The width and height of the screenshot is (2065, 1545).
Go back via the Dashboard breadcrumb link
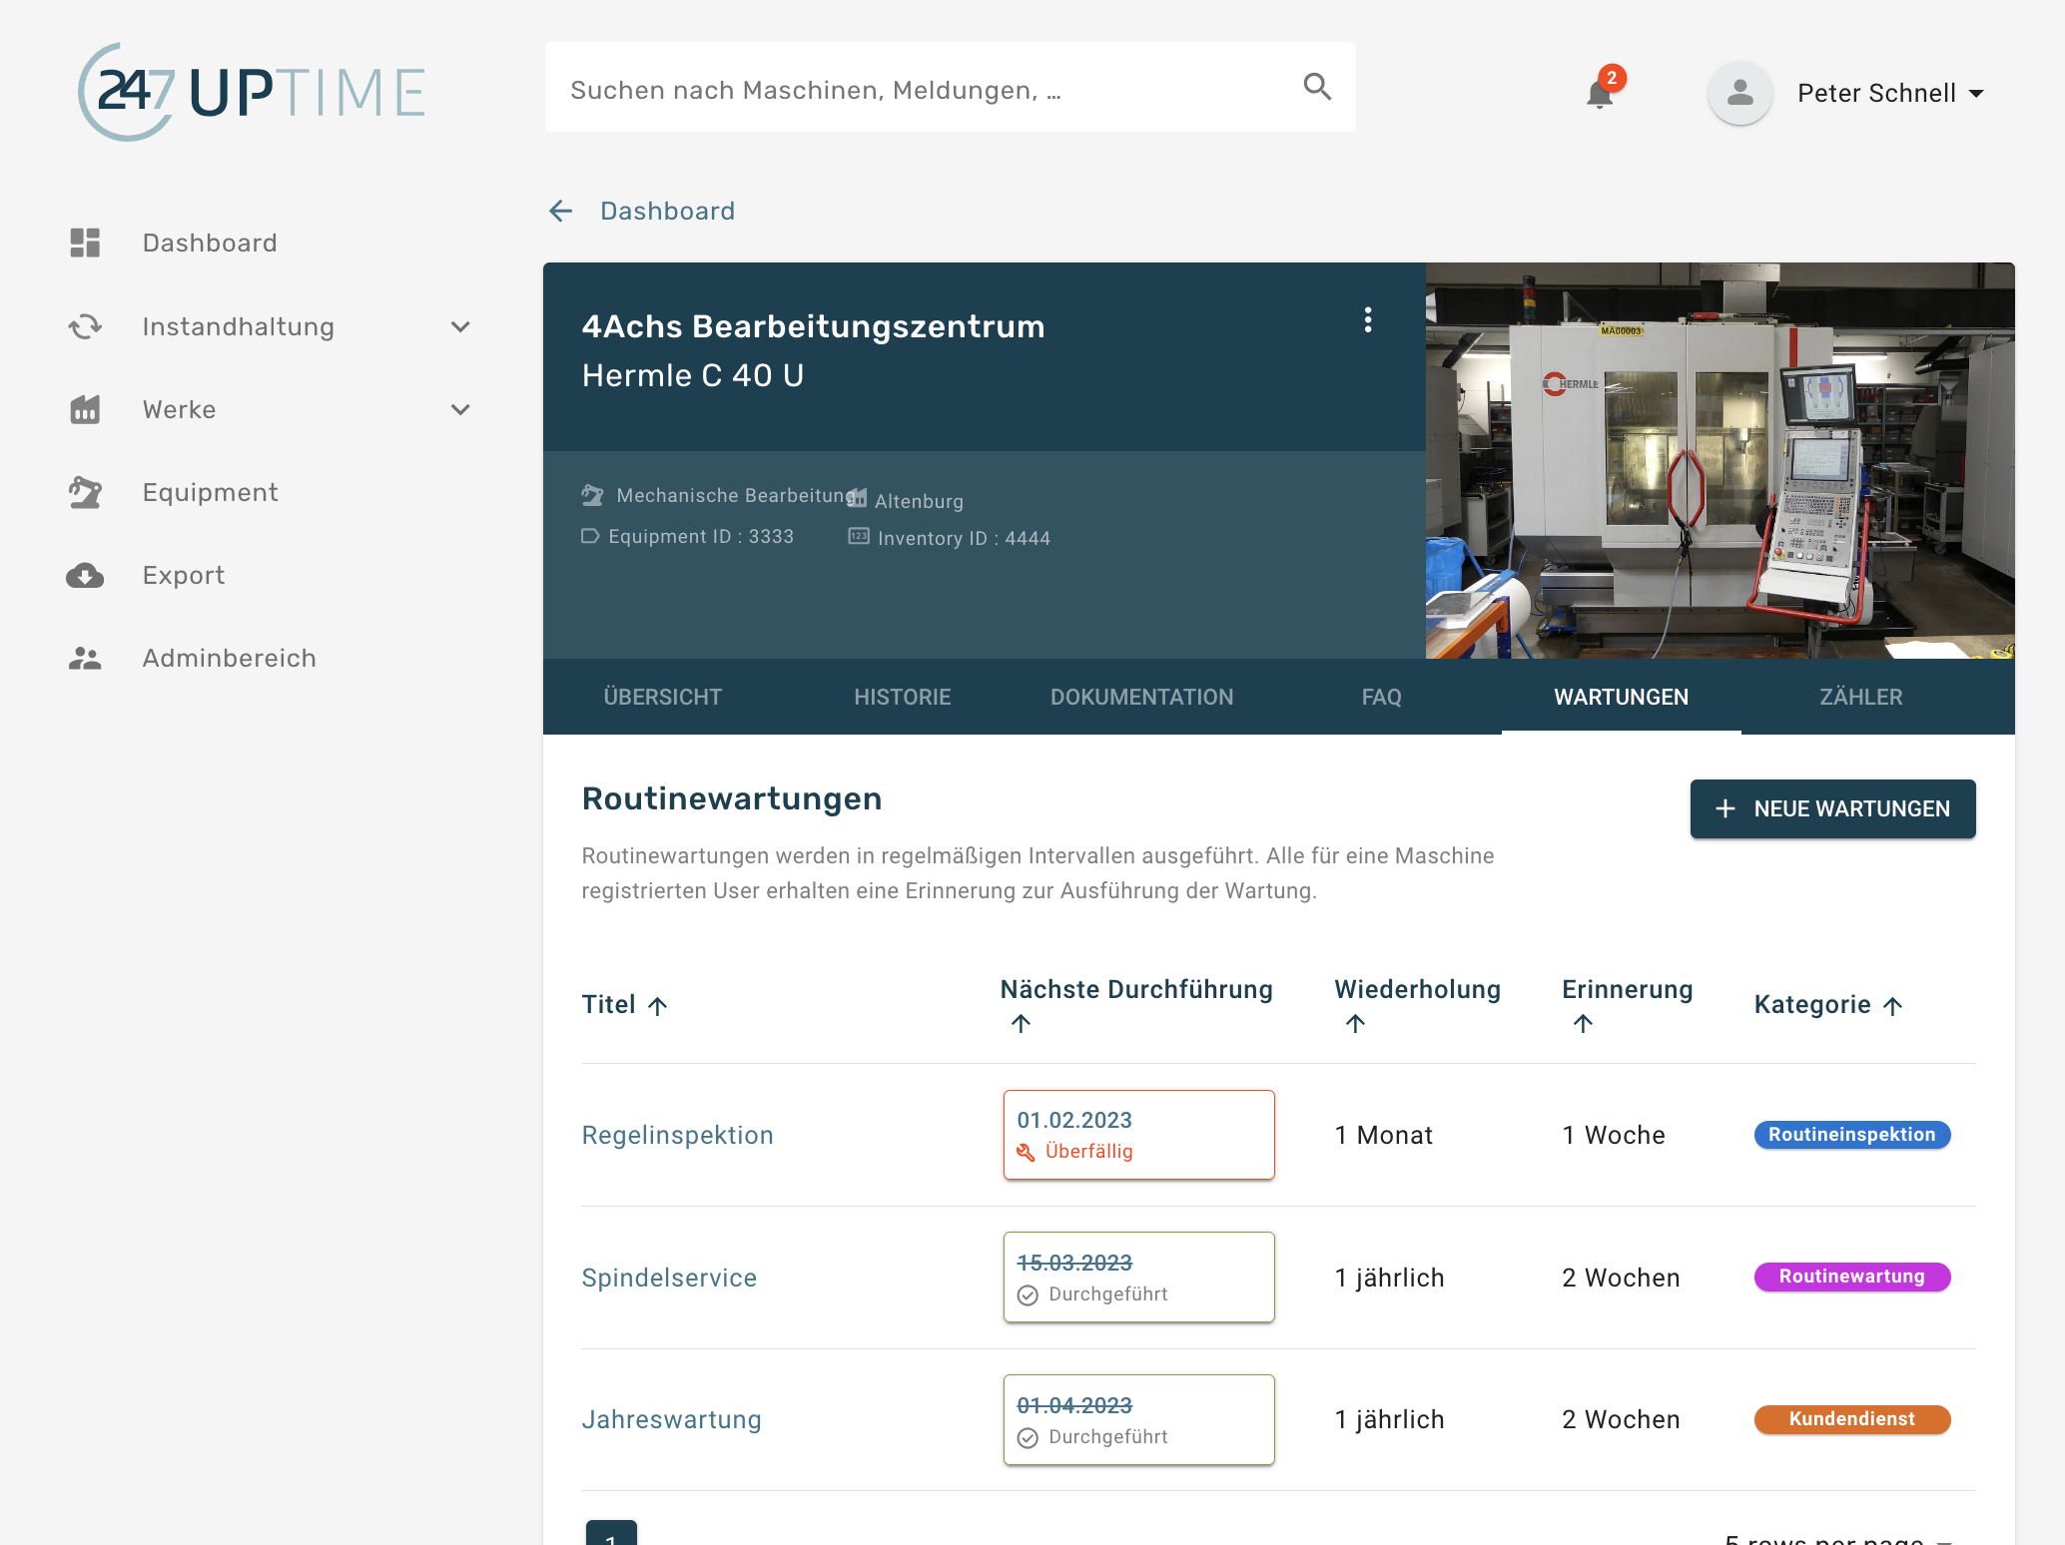coord(667,211)
